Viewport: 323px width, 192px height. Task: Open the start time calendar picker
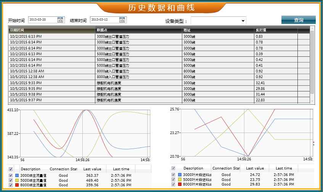(x=60, y=20)
